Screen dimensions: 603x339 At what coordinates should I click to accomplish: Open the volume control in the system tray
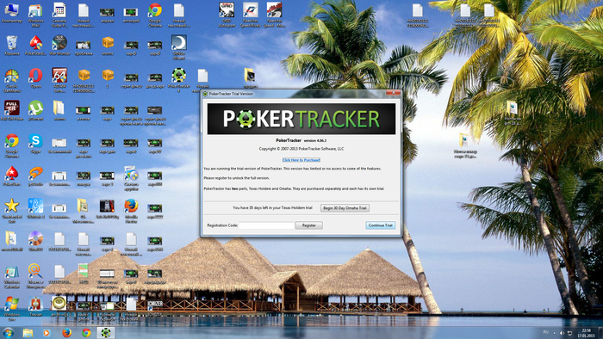tap(562, 333)
